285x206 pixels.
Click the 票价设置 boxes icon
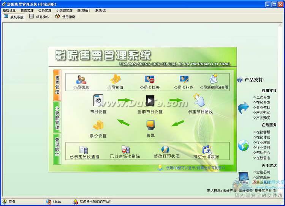click(98, 125)
